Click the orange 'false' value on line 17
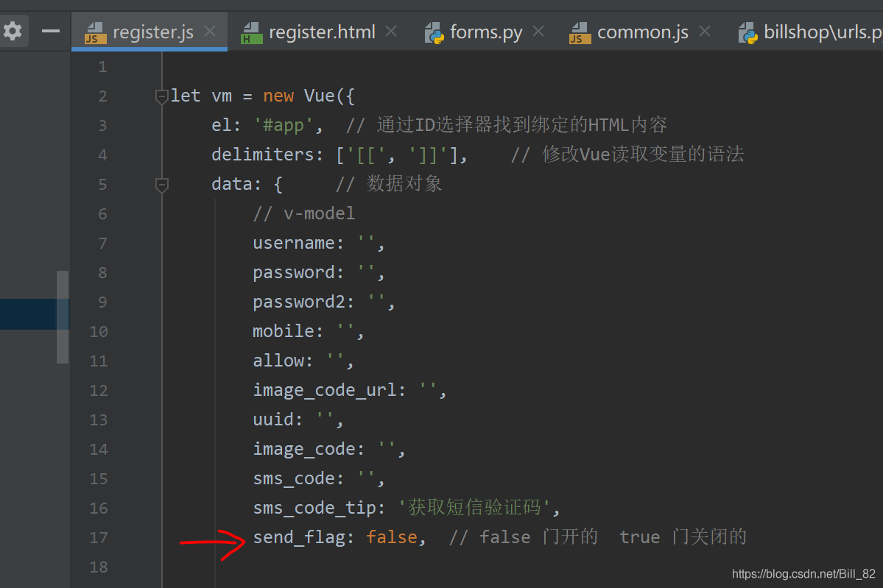The width and height of the screenshot is (883, 588). pos(391,537)
